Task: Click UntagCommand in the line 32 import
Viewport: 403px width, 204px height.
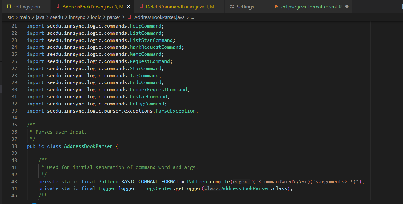Action: pos(147,104)
